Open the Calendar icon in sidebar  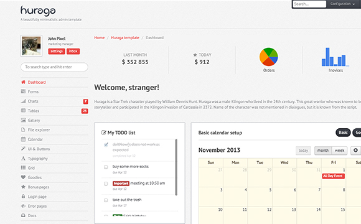click(23, 139)
